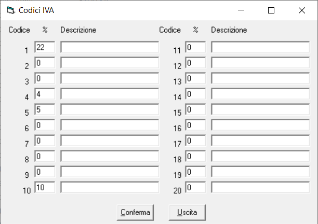This screenshot has width=318, height=224.
Task: Focus the percentage field for code 10
Action: [x=45, y=187]
